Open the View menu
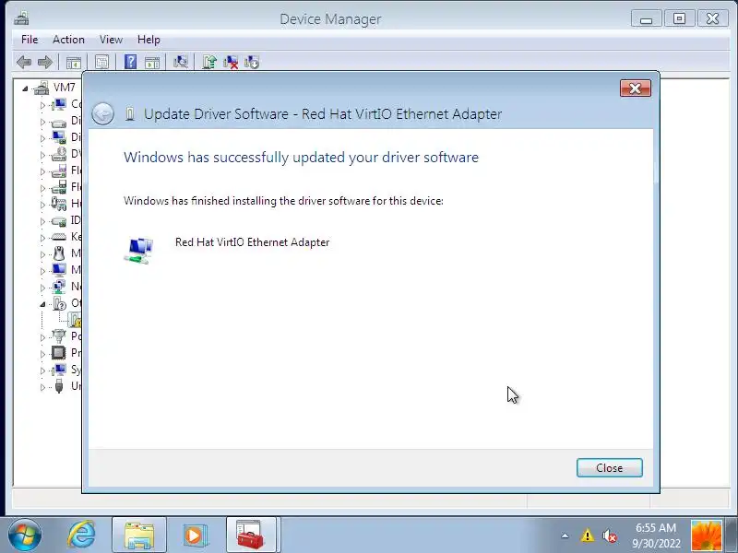Screen dimensions: 738x553 point(111,40)
